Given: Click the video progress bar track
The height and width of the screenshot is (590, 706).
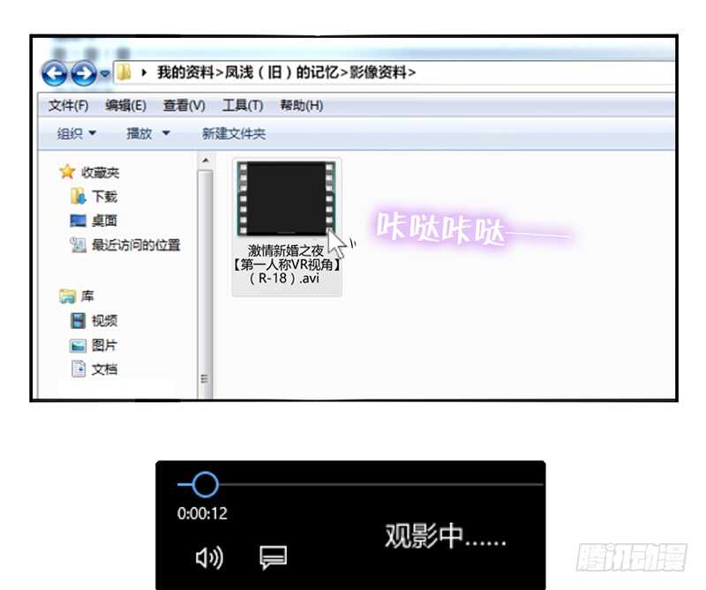Looking at the screenshot, I should point(360,484).
